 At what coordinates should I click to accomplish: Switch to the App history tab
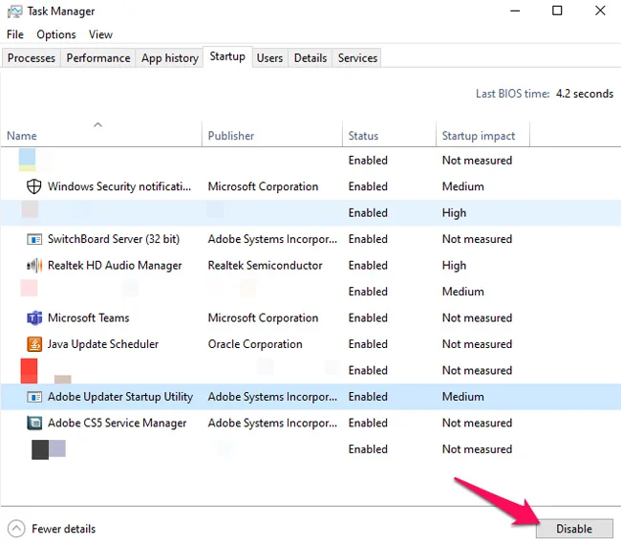click(170, 58)
